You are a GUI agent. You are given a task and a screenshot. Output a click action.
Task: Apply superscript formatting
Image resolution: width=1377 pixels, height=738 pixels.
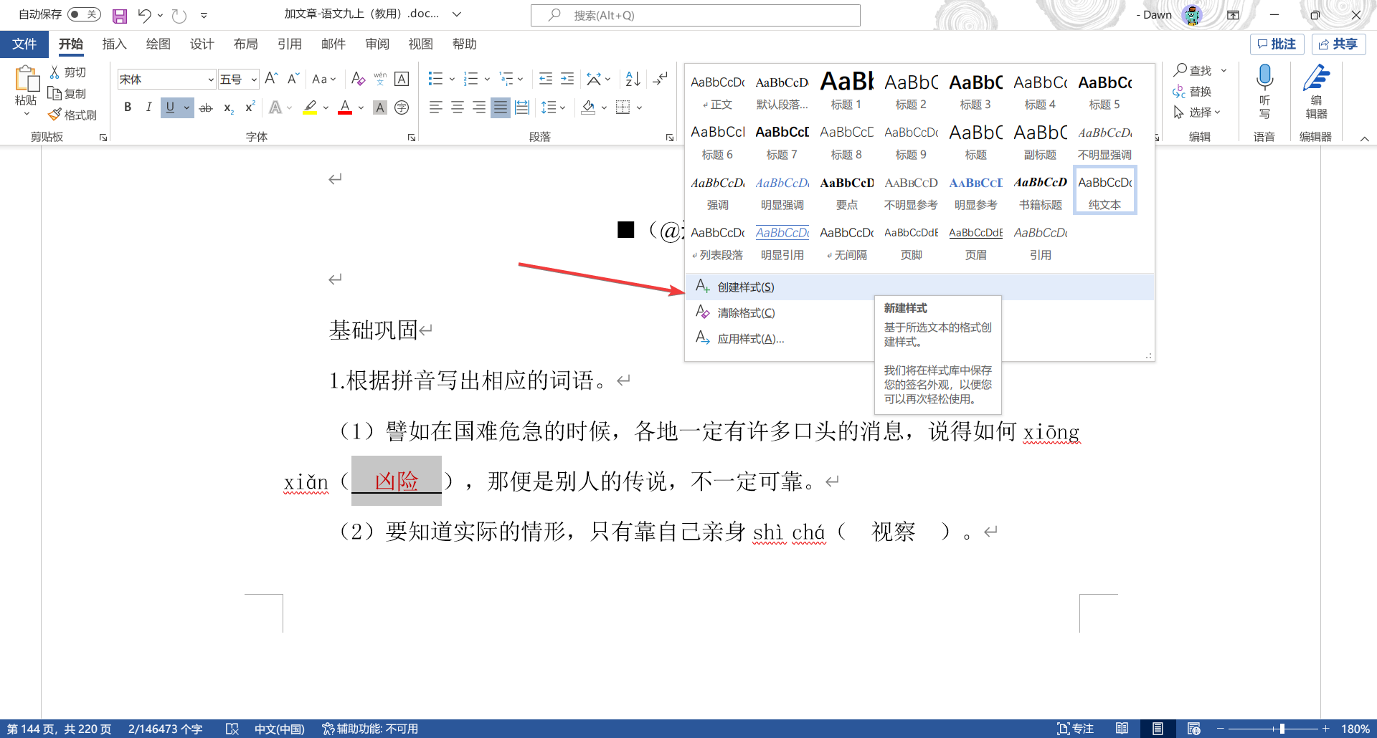tap(250, 107)
